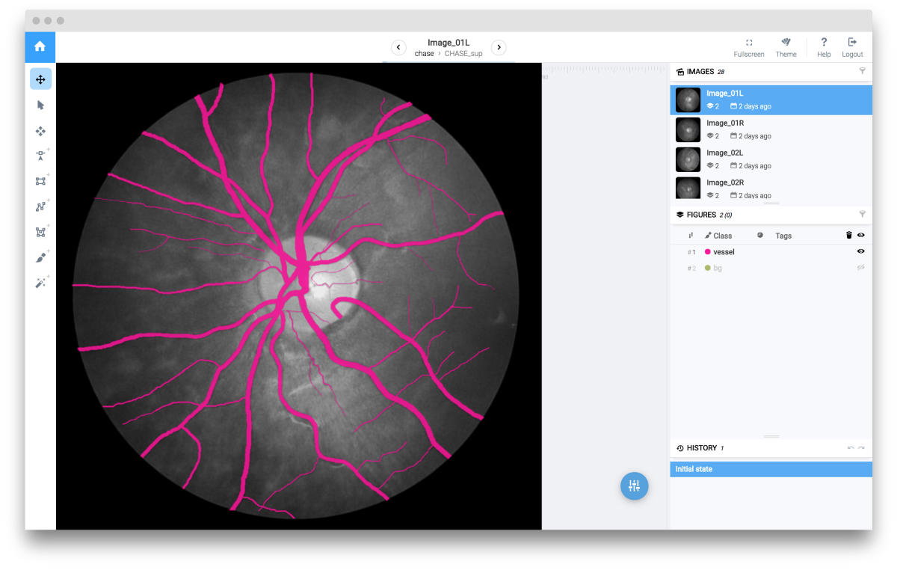Viewport: 897px width, 573px height.
Task: Go to the previous image
Action: [x=399, y=48]
